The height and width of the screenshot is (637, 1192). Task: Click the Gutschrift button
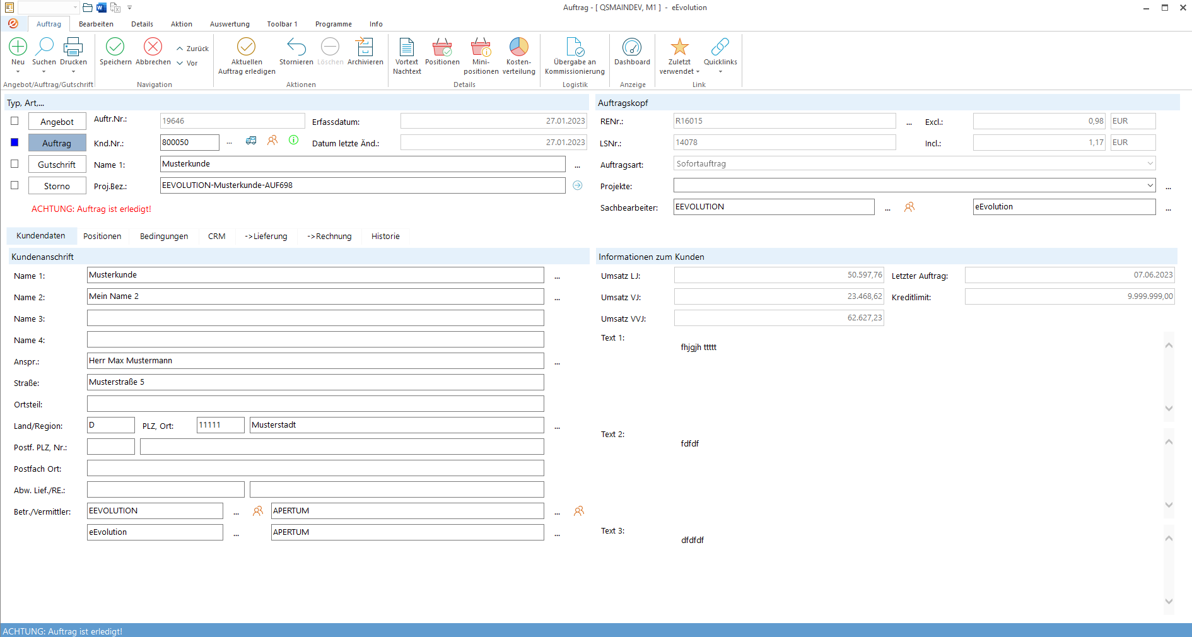tap(57, 165)
